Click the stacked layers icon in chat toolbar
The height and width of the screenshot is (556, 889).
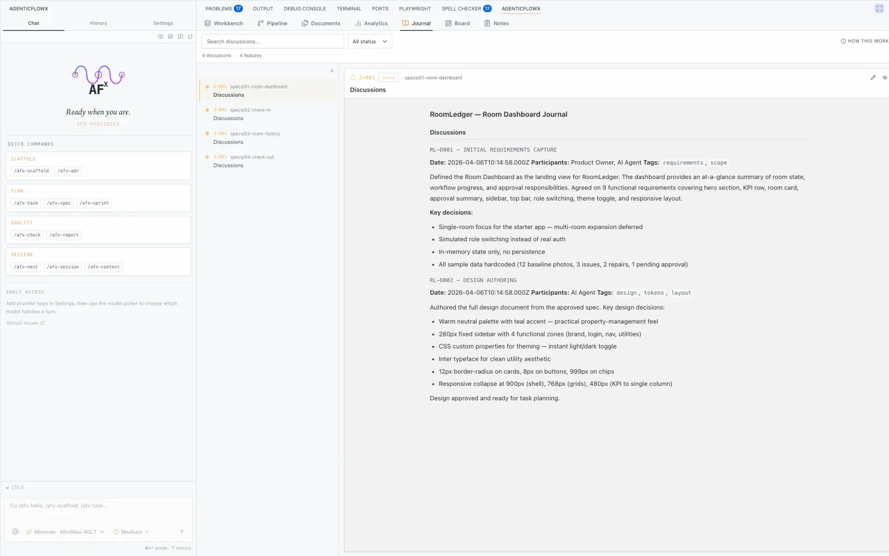171,37
